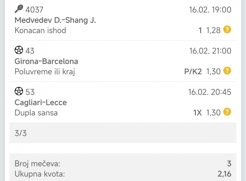This screenshot has height=181, width=246.
Task: Click the tennis racket icon beside 4037
Action: [19, 9]
